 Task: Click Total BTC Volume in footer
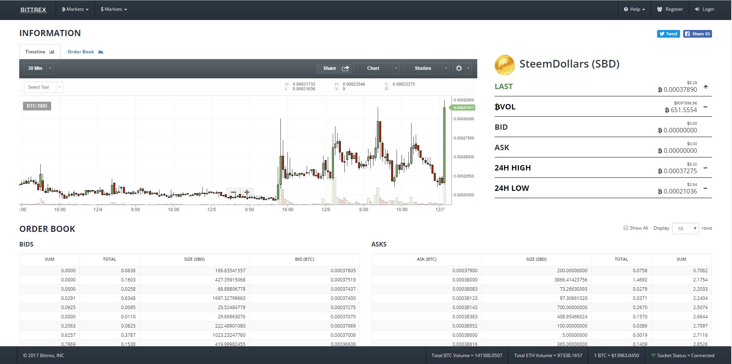point(467,356)
